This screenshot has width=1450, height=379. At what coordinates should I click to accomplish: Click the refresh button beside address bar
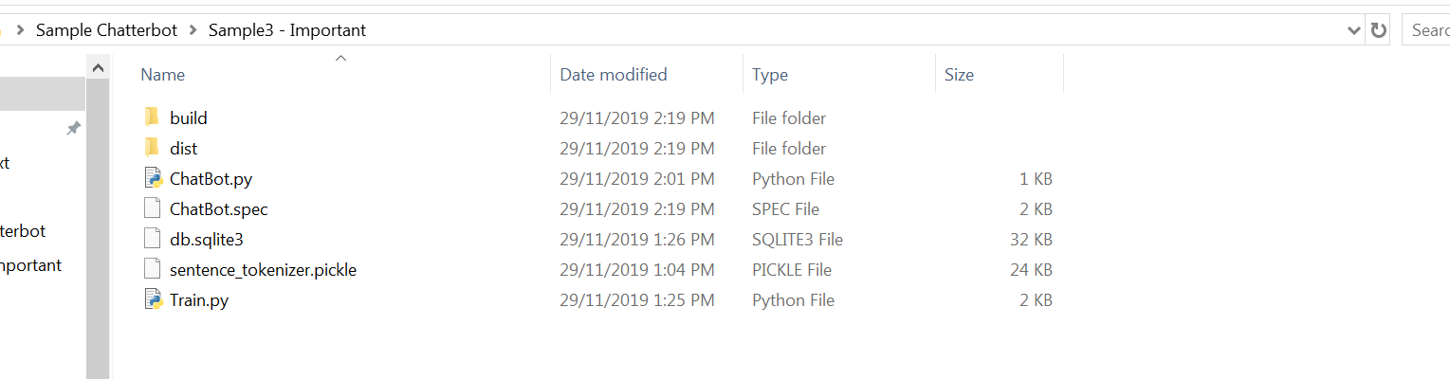[x=1379, y=30]
